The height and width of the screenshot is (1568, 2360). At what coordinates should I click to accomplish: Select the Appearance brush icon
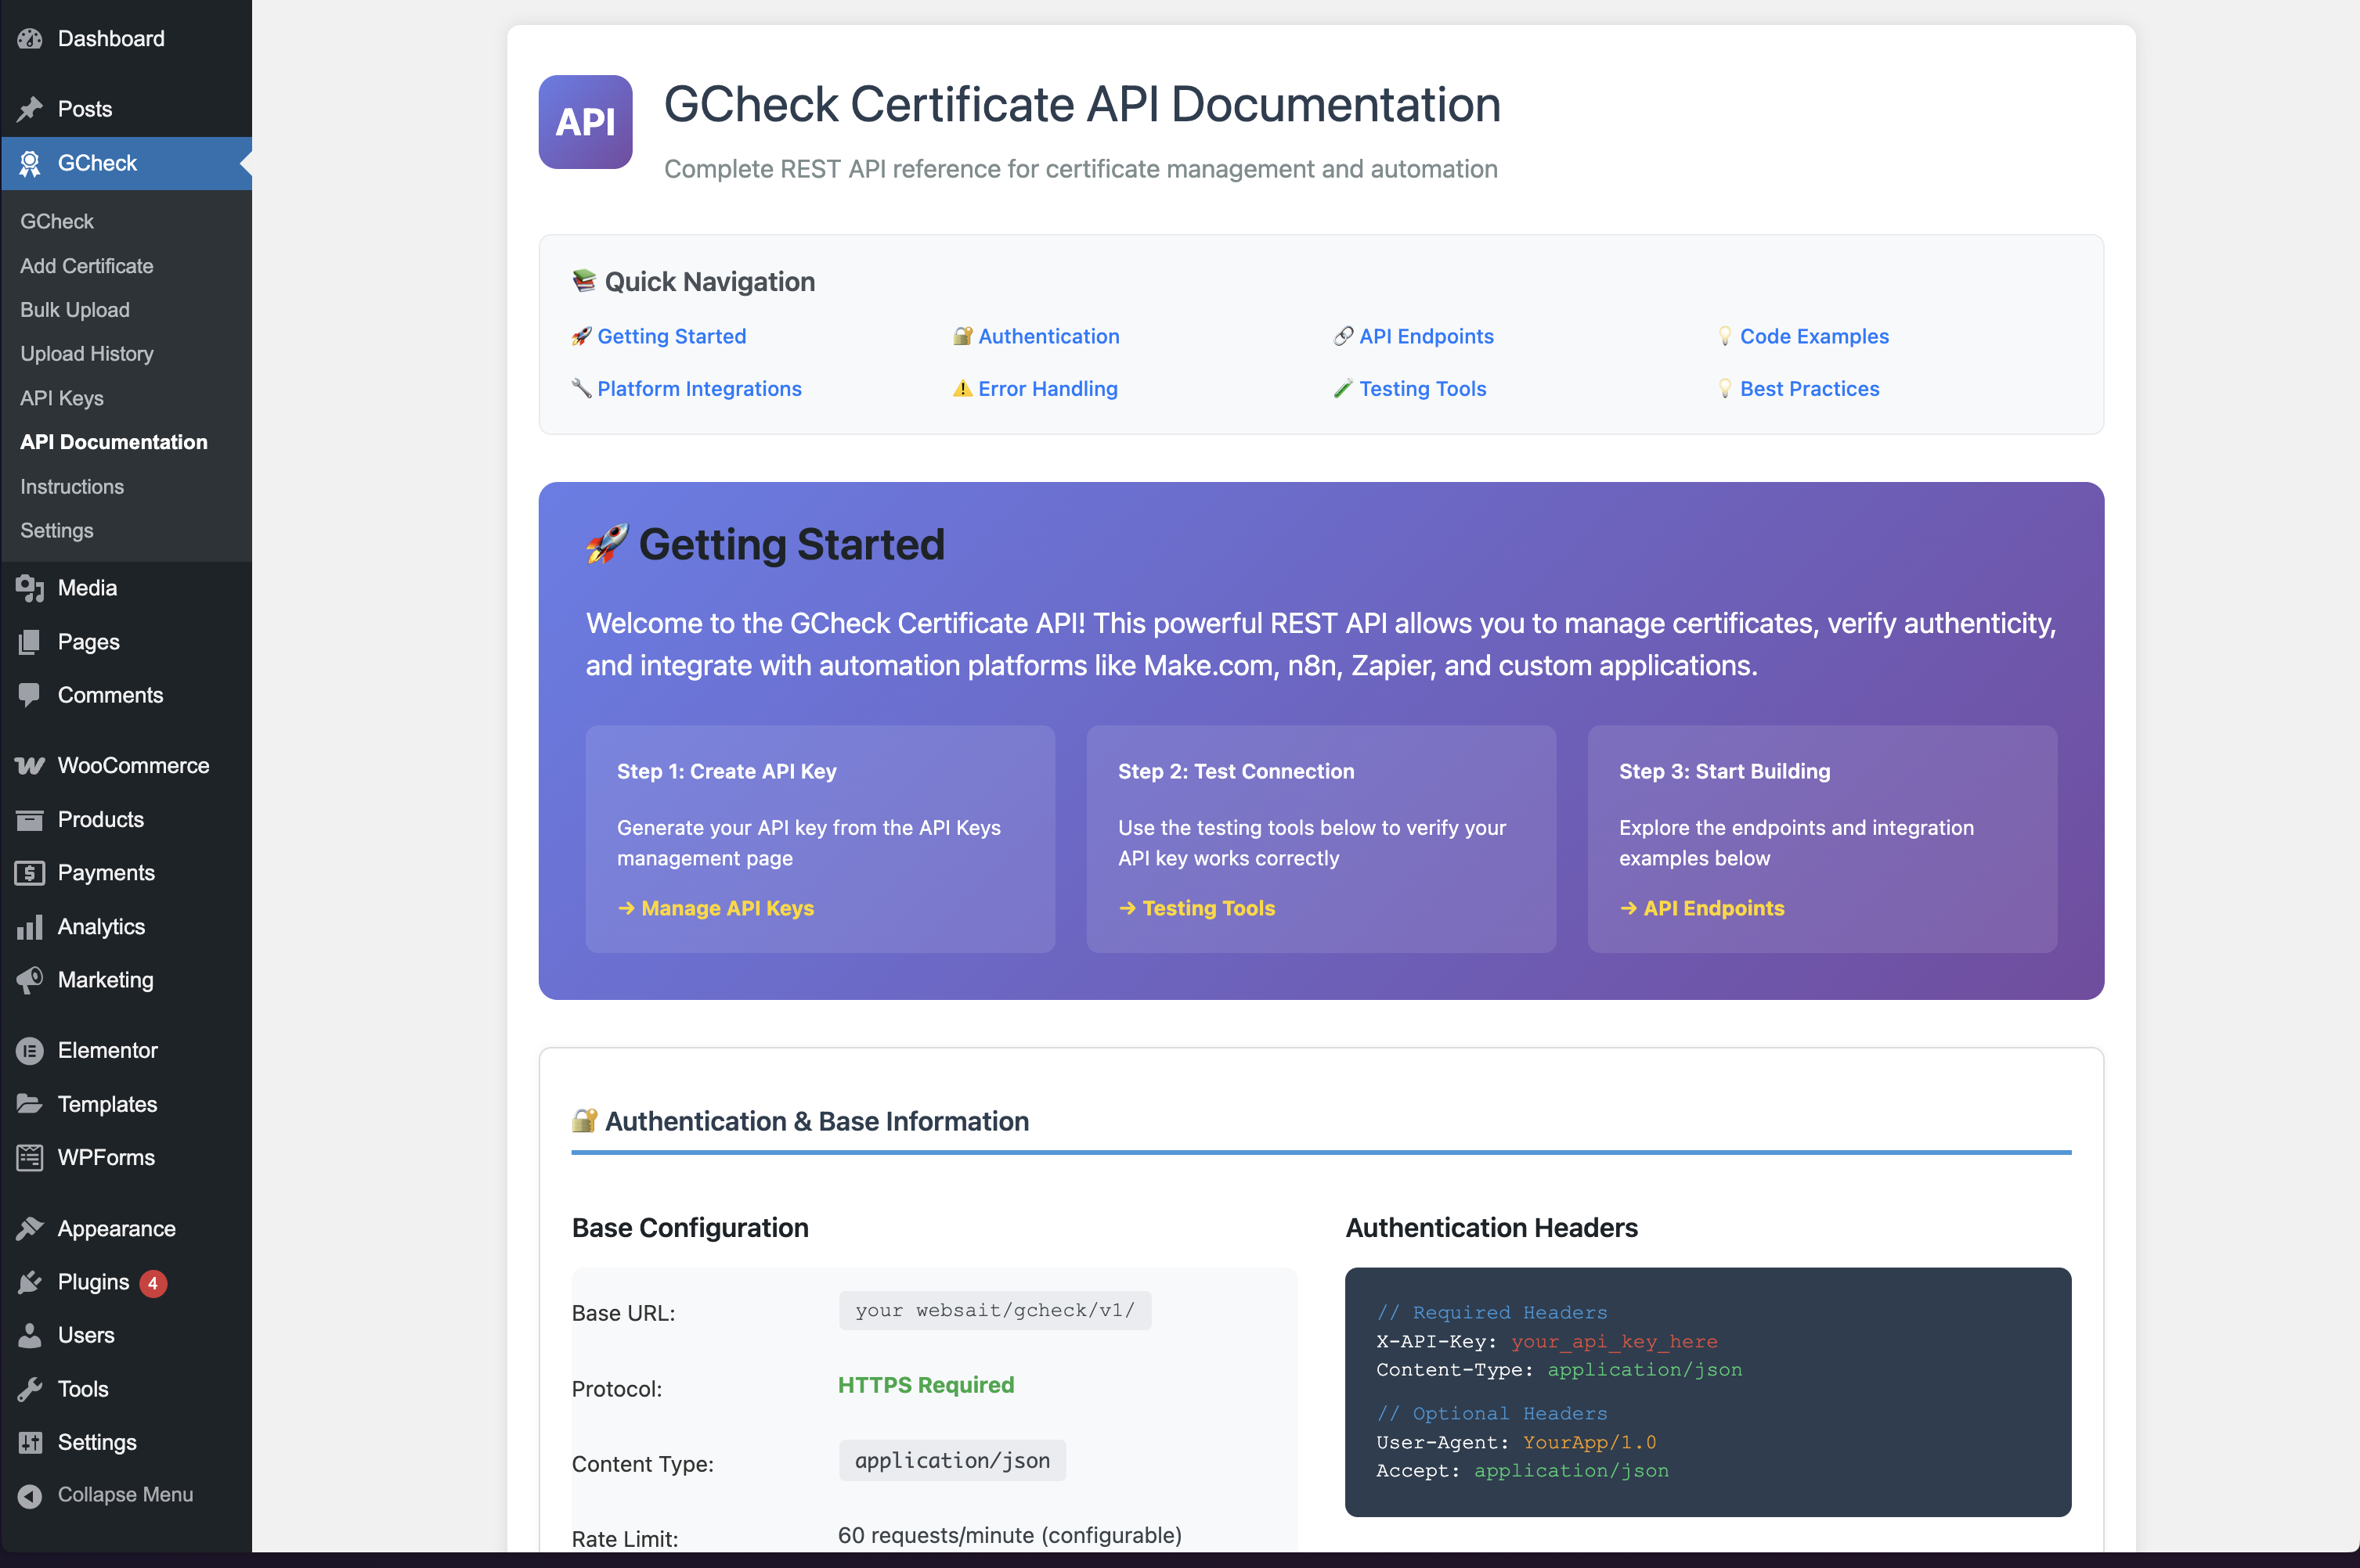click(30, 1227)
